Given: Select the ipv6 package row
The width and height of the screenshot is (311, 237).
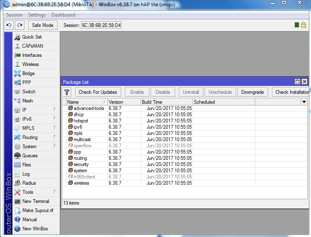Looking at the screenshot, I should (x=185, y=127).
